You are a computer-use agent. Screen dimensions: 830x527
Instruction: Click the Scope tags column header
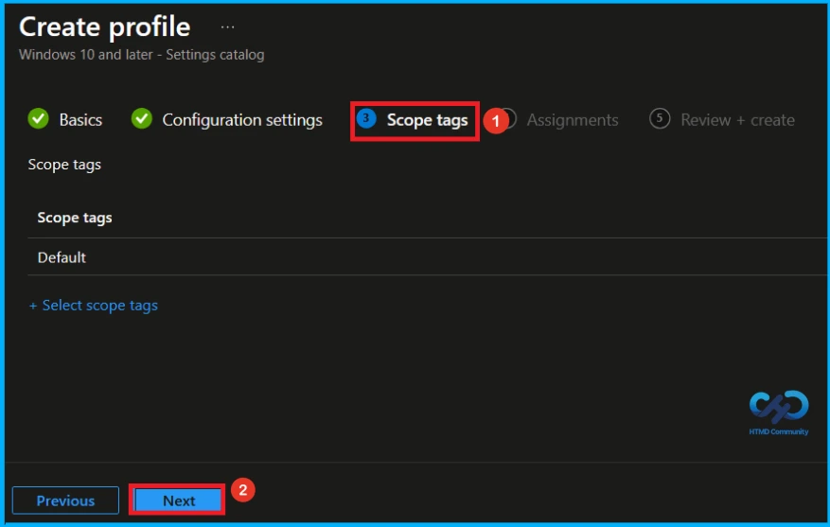[75, 218]
